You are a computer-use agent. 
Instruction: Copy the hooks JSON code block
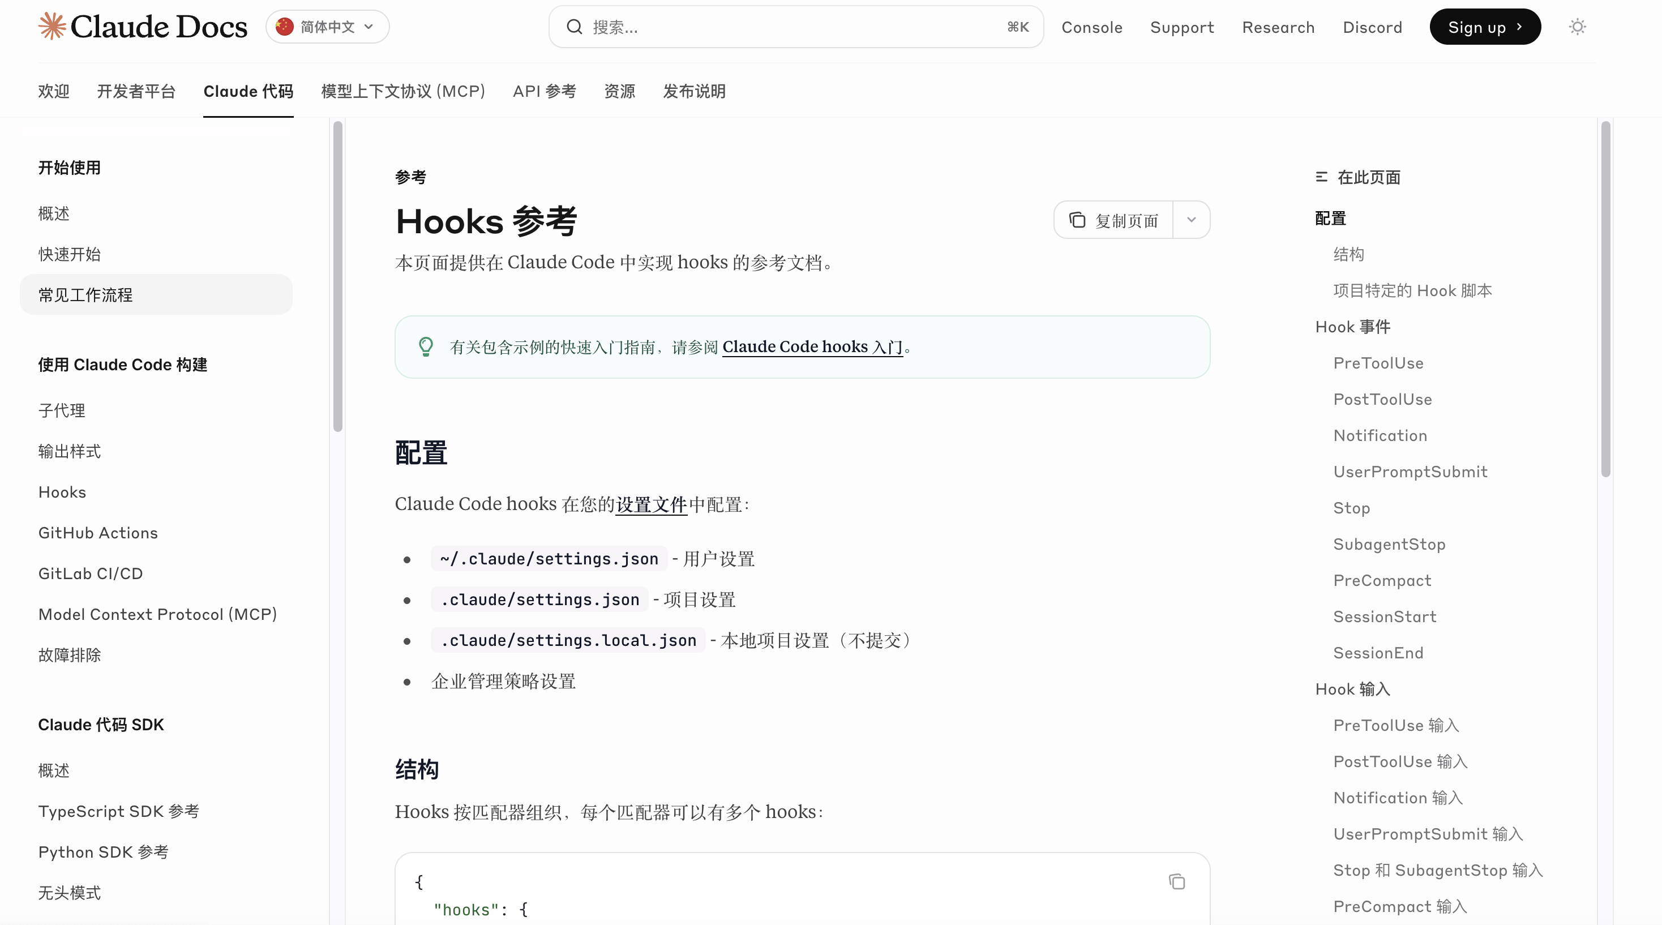(x=1177, y=881)
